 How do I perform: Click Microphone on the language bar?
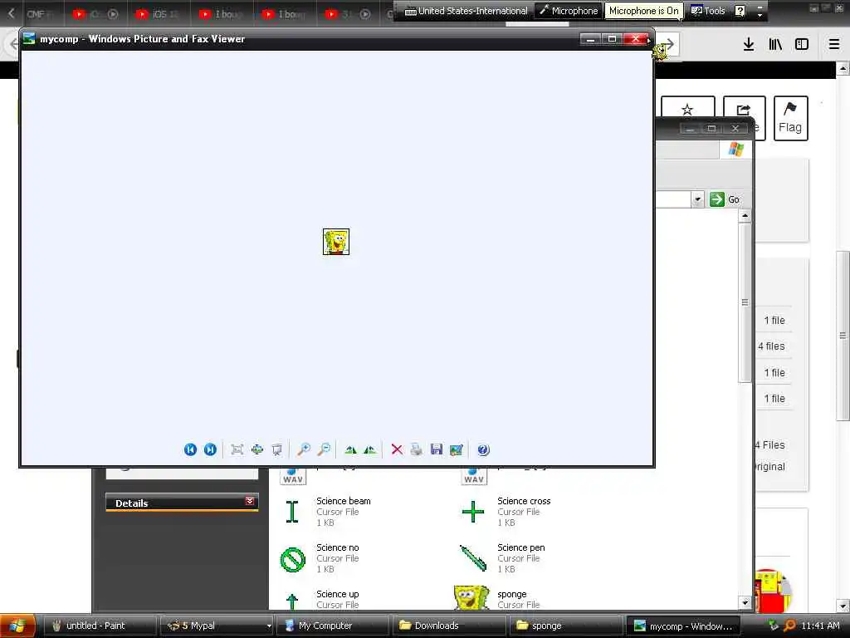pyautogui.click(x=569, y=11)
